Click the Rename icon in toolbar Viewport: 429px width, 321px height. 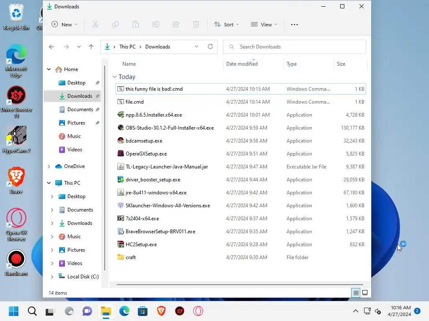(x=156, y=25)
